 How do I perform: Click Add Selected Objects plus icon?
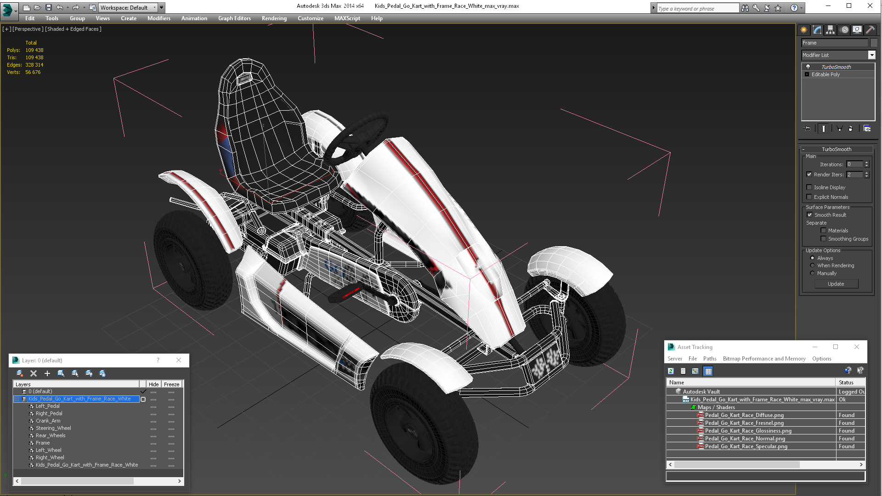(x=47, y=373)
